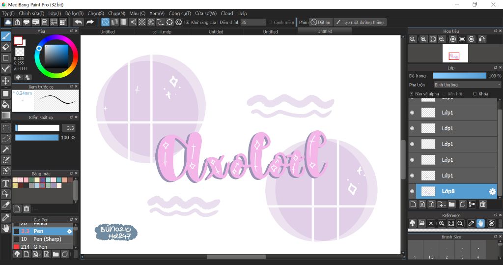Choose brush size preset 4
Viewport: 503px width, 265px height.
[x=478, y=249]
